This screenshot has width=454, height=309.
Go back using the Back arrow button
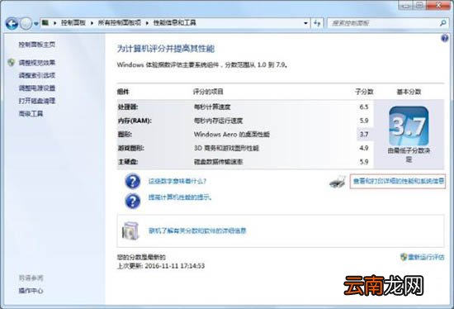pyautogui.click(x=12, y=23)
